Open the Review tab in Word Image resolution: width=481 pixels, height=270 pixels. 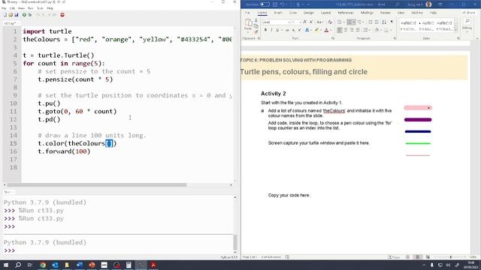386,13
